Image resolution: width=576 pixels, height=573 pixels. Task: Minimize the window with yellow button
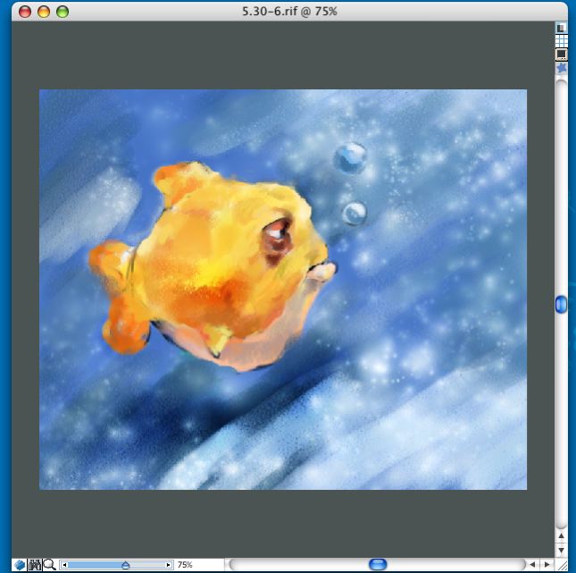click(x=44, y=12)
